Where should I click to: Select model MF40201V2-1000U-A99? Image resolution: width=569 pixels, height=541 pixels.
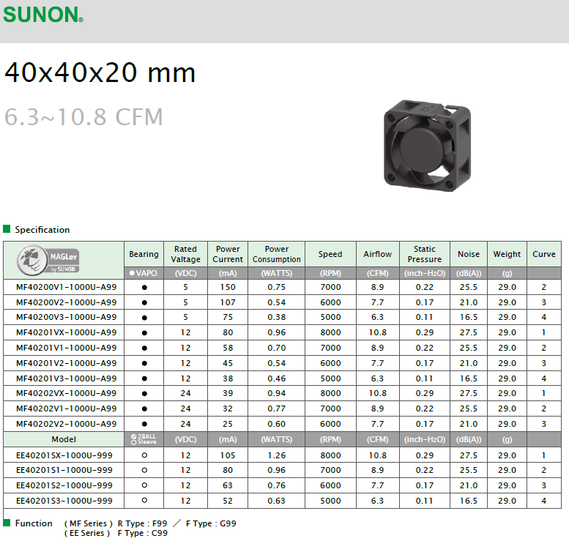point(67,363)
